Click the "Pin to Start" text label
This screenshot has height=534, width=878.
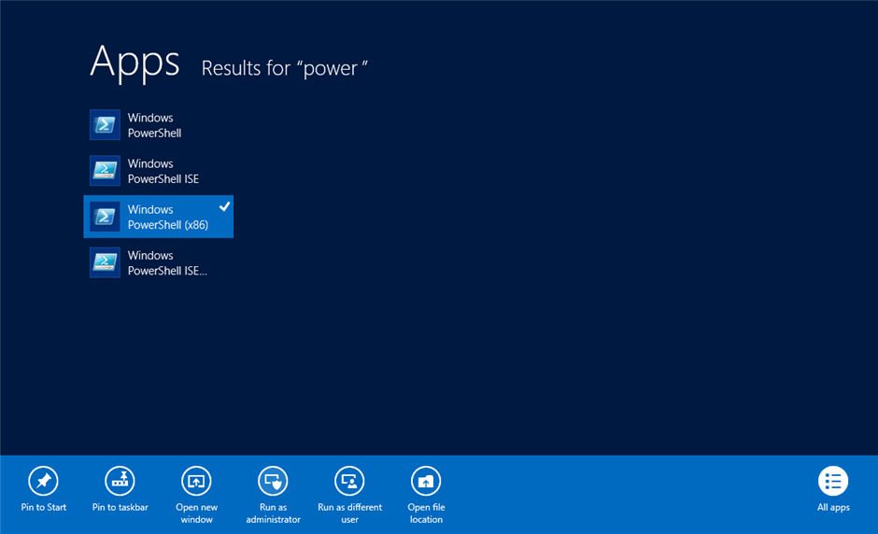[x=44, y=508]
